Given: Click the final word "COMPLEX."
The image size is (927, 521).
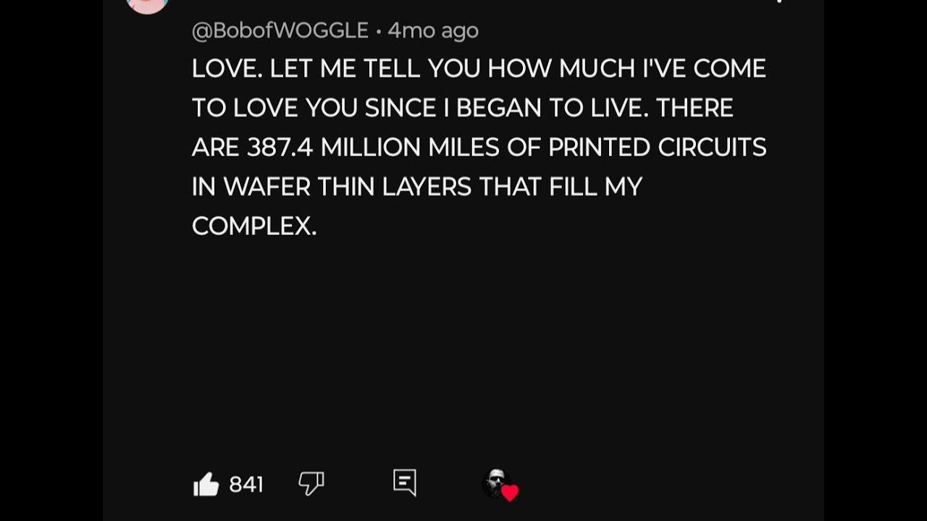Looking at the screenshot, I should (x=254, y=226).
